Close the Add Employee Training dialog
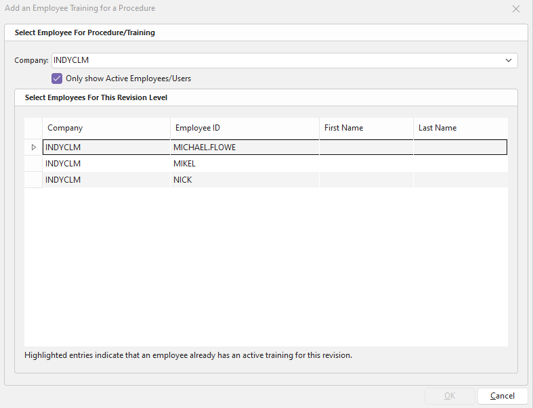This screenshot has height=408, width=533. [516, 9]
